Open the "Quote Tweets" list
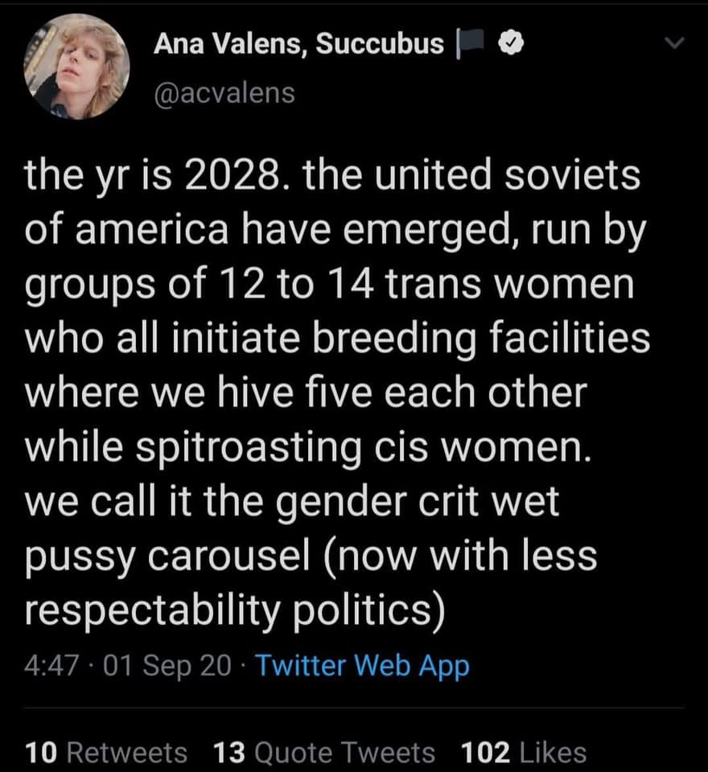This screenshot has height=772, width=708. pyautogui.click(x=344, y=753)
